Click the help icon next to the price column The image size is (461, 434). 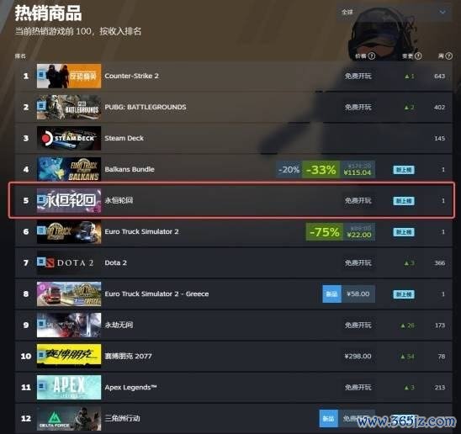click(372, 56)
